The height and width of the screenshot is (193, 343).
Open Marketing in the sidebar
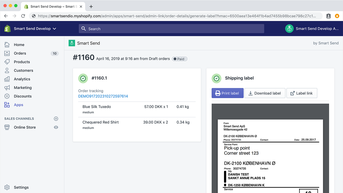(x=23, y=88)
